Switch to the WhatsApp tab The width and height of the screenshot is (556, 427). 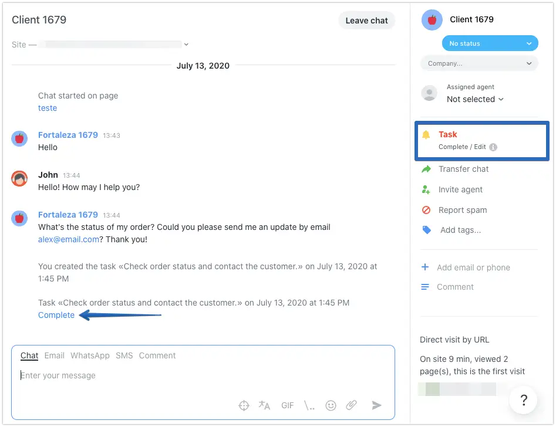90,355
